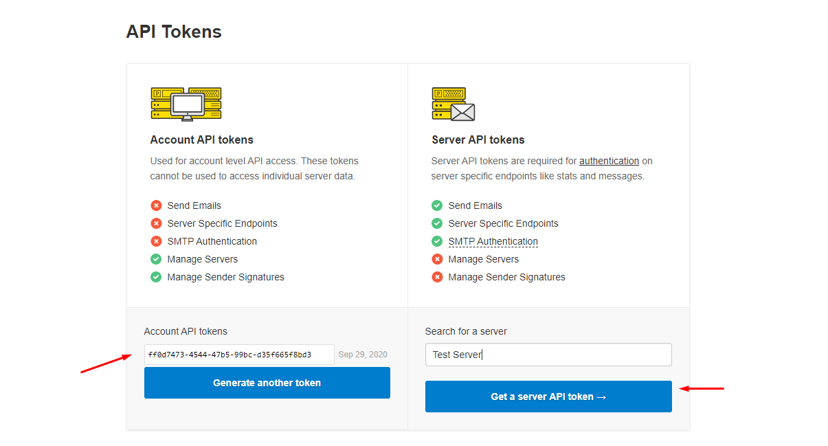Click the red X next to Manage Servers

coord(436,259)
